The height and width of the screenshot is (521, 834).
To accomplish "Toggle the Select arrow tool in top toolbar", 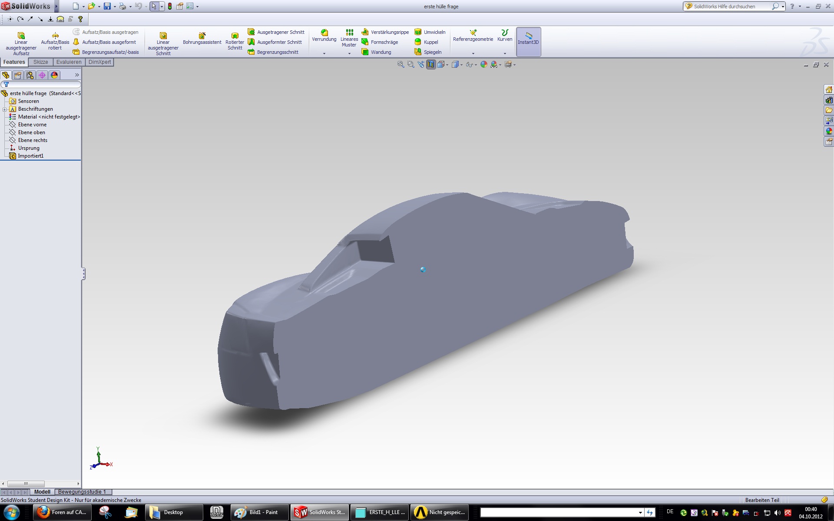I will click(x=154, y=6).
